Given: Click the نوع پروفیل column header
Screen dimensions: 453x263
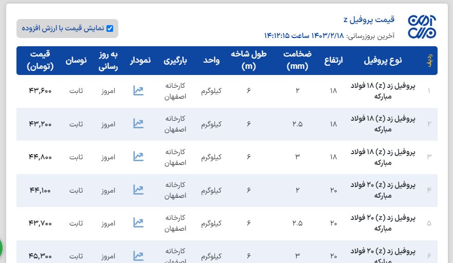Looking at the screenshot, I should coord(383,61).
